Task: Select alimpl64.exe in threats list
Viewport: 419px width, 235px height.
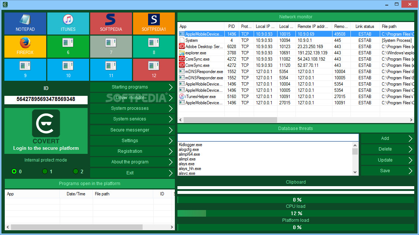Action: tap(189, 154)
